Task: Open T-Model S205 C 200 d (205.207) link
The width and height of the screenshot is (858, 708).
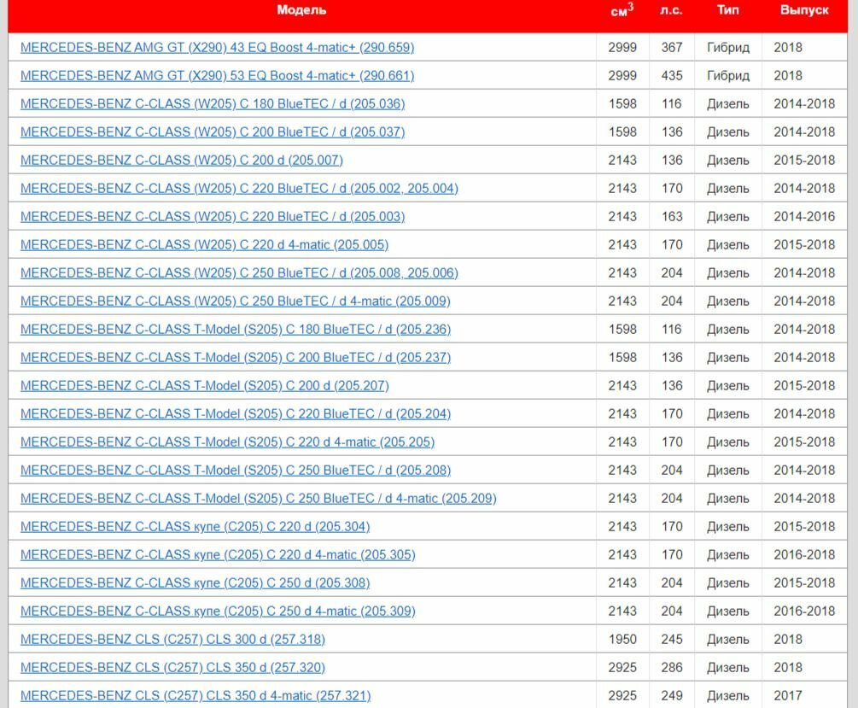Action: 205,386
